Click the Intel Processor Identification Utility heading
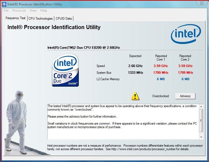The image size is (209, 162). point(54,27)
